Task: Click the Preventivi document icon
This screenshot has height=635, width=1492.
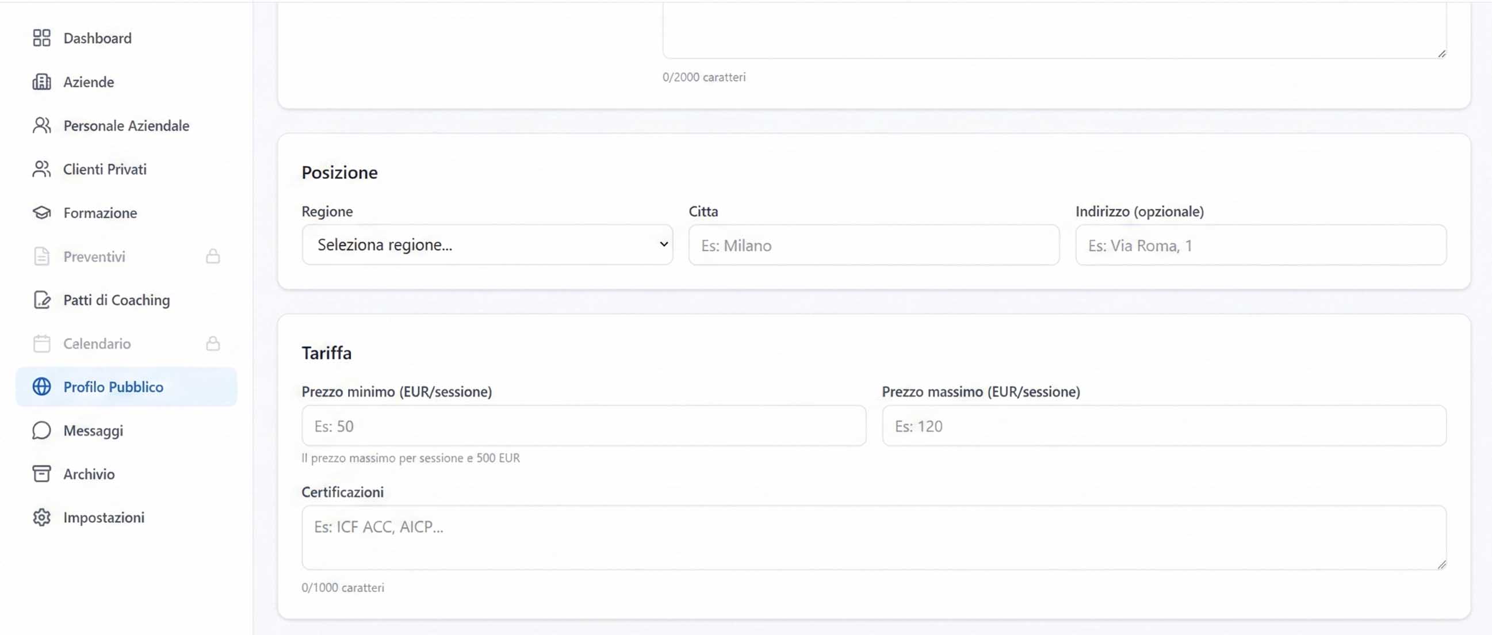Action: (x=42, y=256)
